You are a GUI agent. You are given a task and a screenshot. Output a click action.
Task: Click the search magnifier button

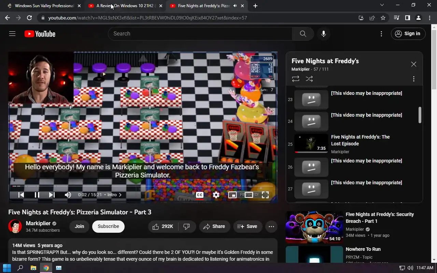[x=303, y=34]
